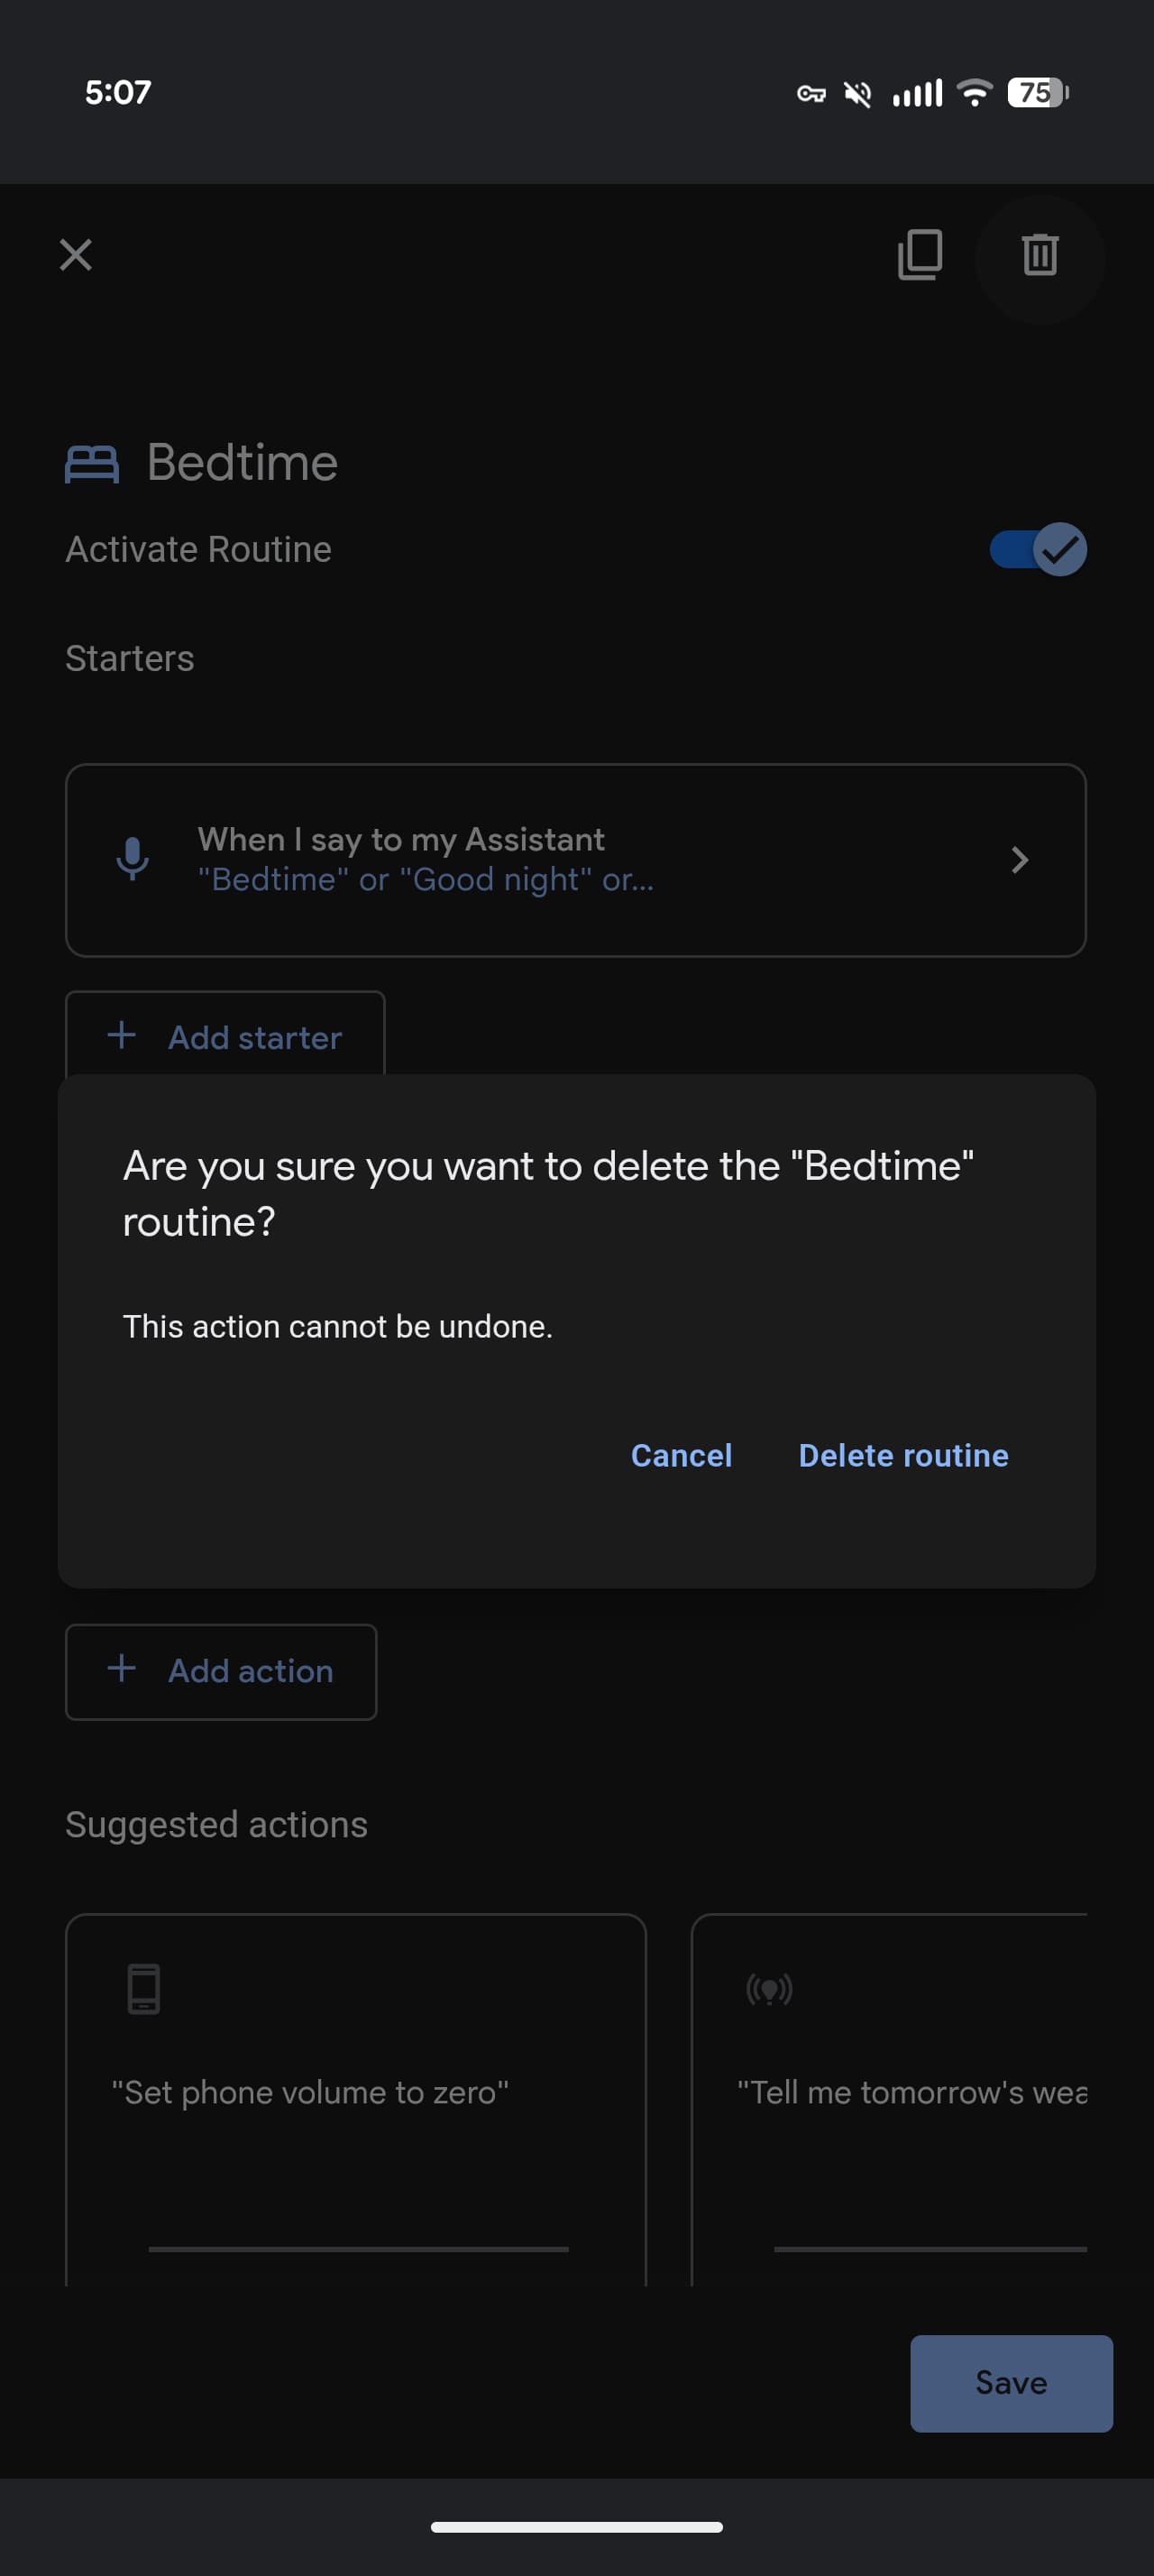Select "Tell me tomorrow's weather" suggestion
The width and height of the screenshot is (1154, 2576).
[x=911, y=2092]
